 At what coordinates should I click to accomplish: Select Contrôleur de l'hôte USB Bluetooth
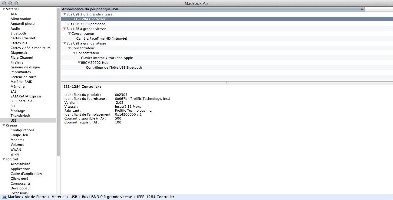(114, 67)
